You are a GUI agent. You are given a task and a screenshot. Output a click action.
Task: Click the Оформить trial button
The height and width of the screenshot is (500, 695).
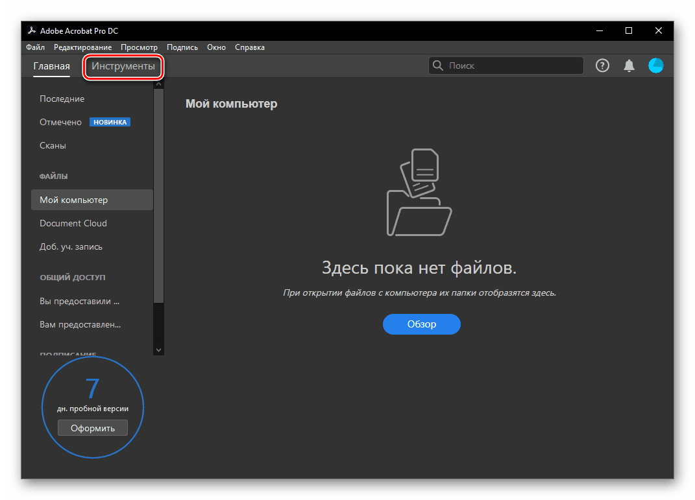[93, 428]
